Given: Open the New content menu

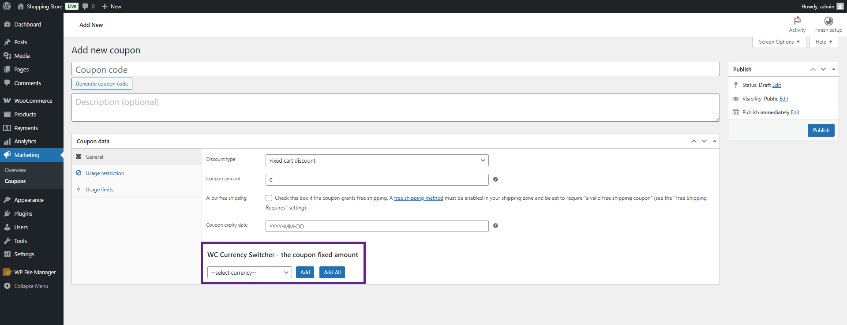Looking at the screenshot, I should coord(111,6).
